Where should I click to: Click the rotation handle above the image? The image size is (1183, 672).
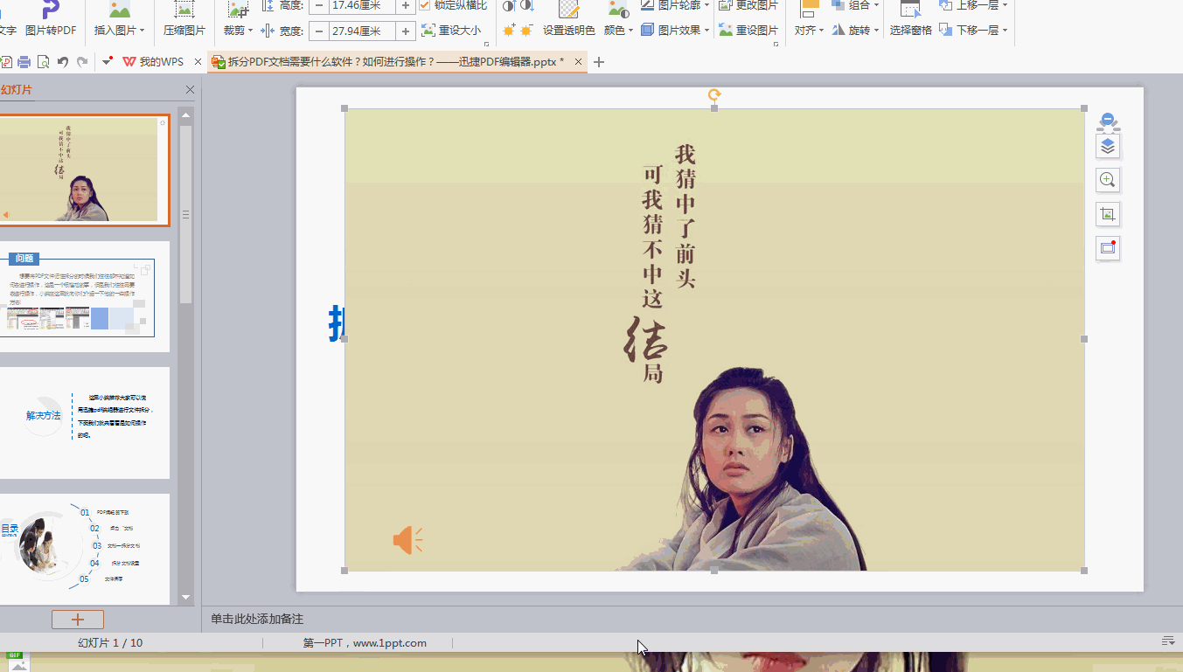coord(714,95)
